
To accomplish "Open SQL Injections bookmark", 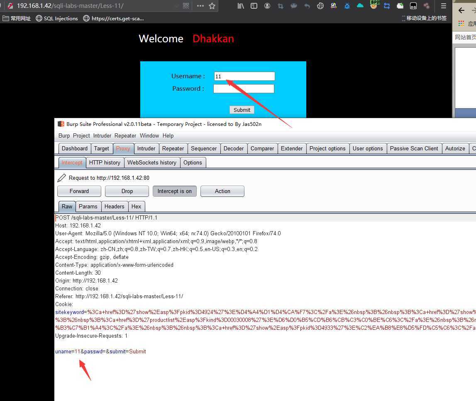I will (x=57, y=19).
